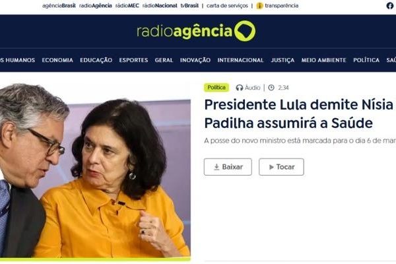Image resolution: width=396 pixels, height=264 pixels.
Task: Go to Política in the menu
Action: click(x=366, y=60)
